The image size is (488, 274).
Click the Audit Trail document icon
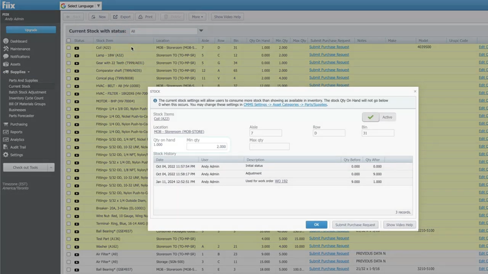[6, 147]
